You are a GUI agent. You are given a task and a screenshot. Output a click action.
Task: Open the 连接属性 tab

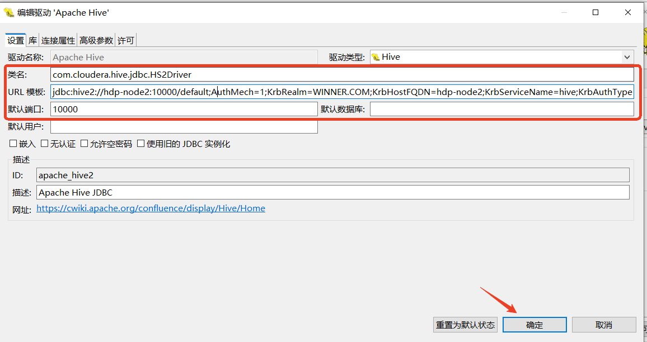click(x=58, y=40)
